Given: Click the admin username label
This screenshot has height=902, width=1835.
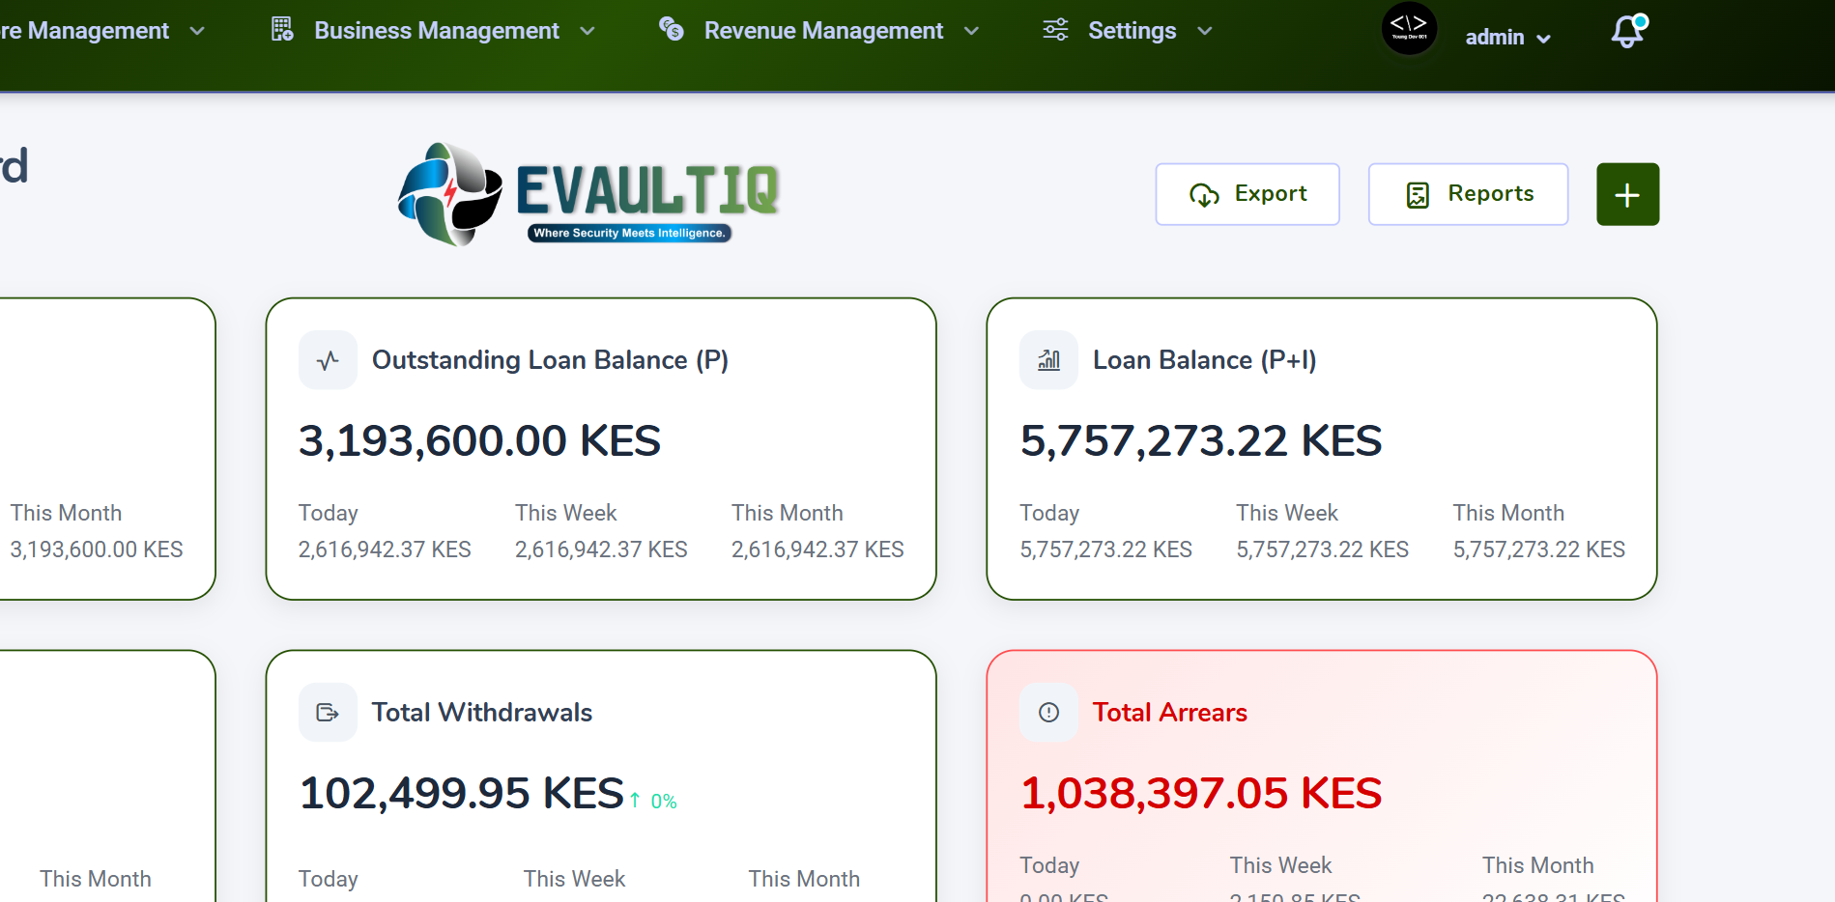Looking at the screenshot, I should pyautogui.click(x=1494, y=37).
